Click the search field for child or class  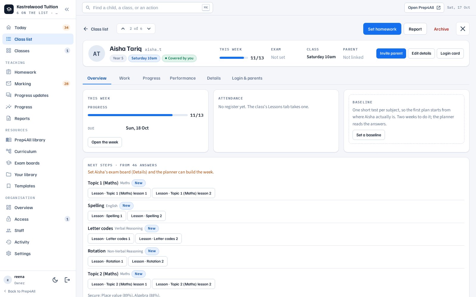click(148, 8)
